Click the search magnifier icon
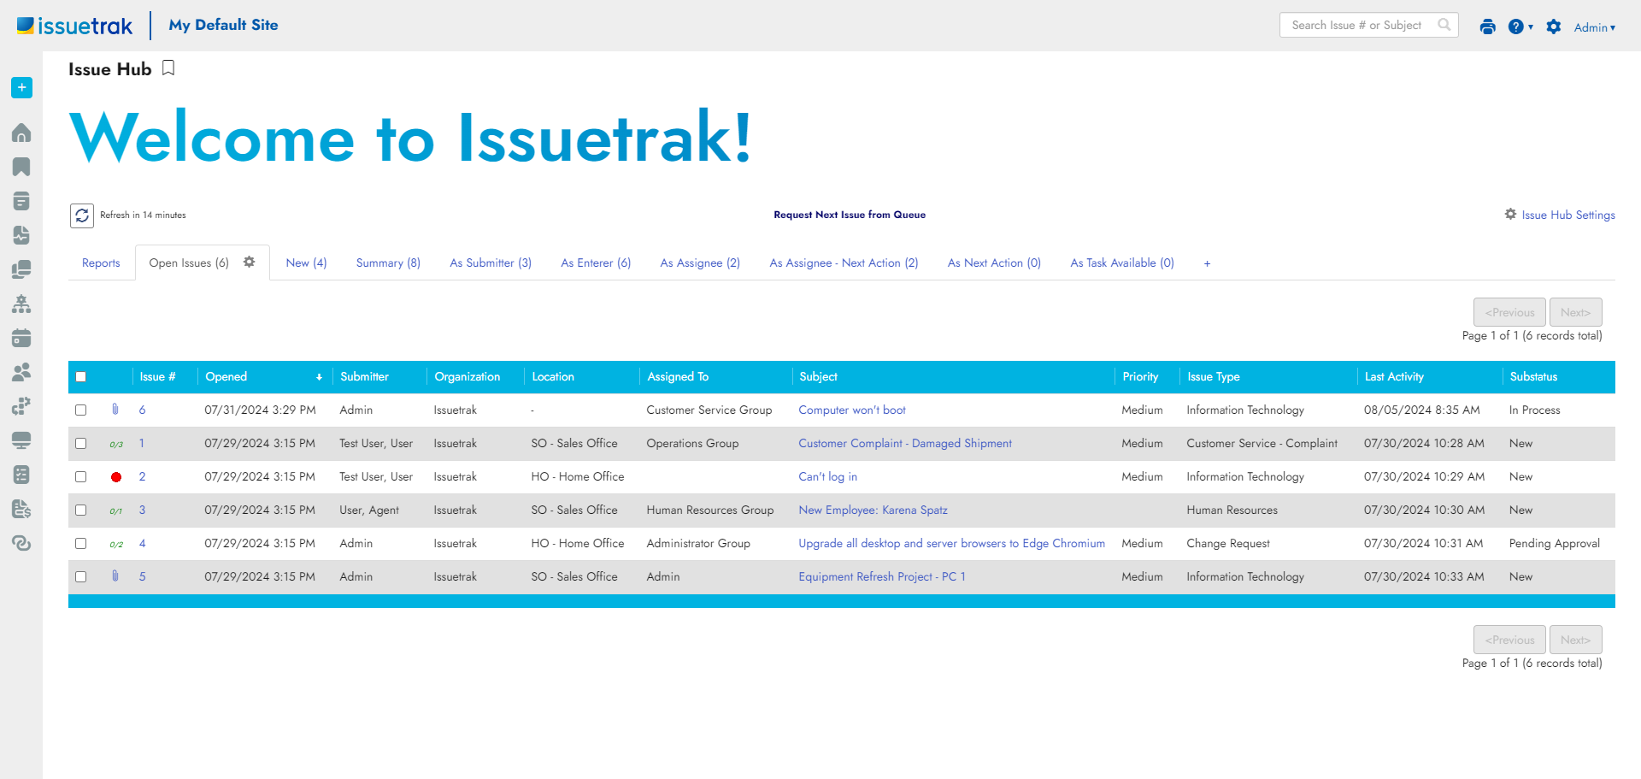This screenshot has width=1641, height=779. tap(1444, 25)
